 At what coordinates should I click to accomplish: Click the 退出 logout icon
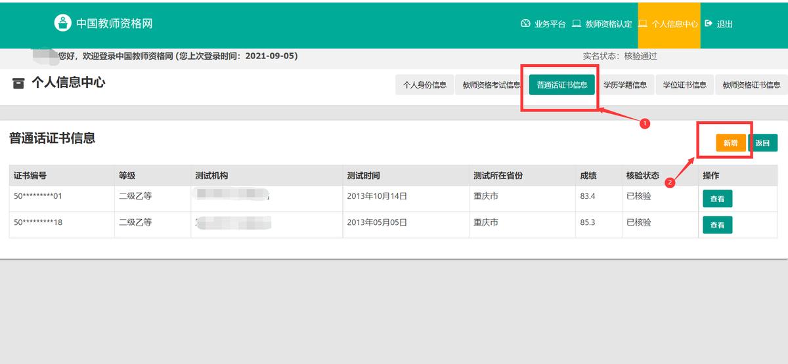[x=709, y=23]
